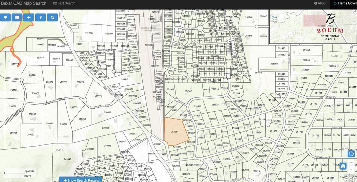The width and height of the screenshot is (357, 182).
Task: Click the locate-me crosshair button
Action: click(351, 154)
